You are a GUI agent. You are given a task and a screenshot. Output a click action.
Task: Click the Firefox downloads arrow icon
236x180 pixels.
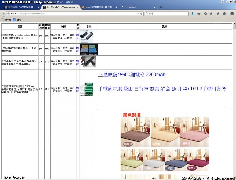192,14
